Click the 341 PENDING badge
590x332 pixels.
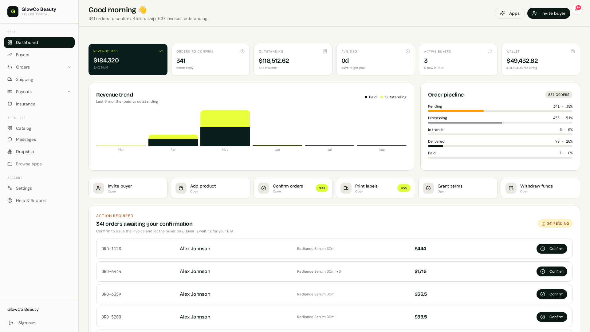point(555,223)
